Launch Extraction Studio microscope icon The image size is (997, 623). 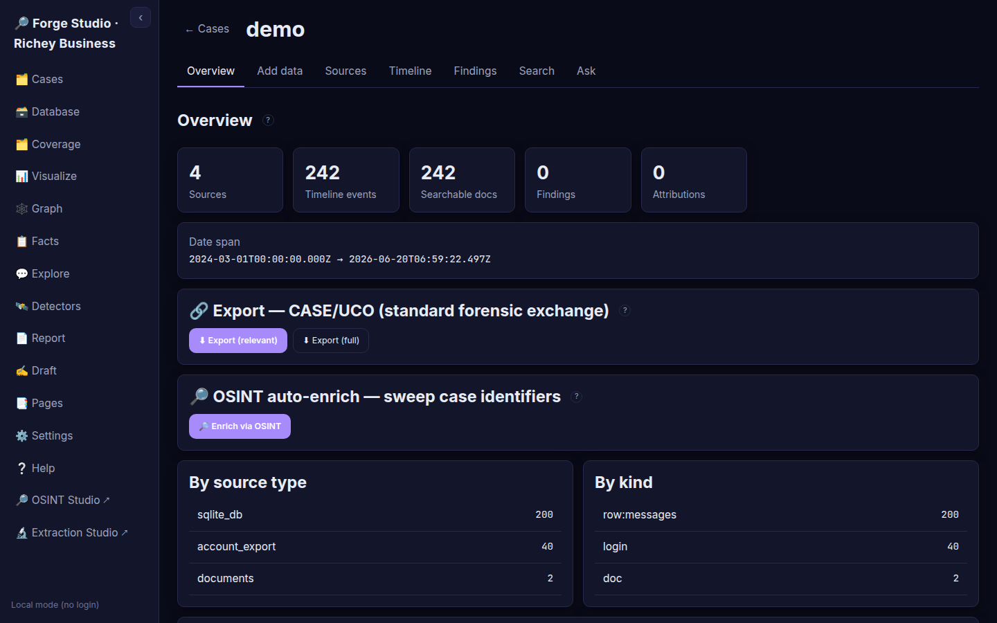coord(21,533)
